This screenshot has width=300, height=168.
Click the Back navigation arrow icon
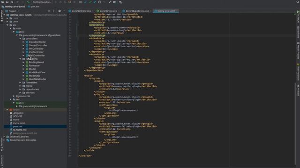17,2
